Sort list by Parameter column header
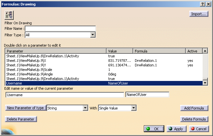The width and height of the screenshot is (213, 136). pyautogui.click(x=56, y=51)
